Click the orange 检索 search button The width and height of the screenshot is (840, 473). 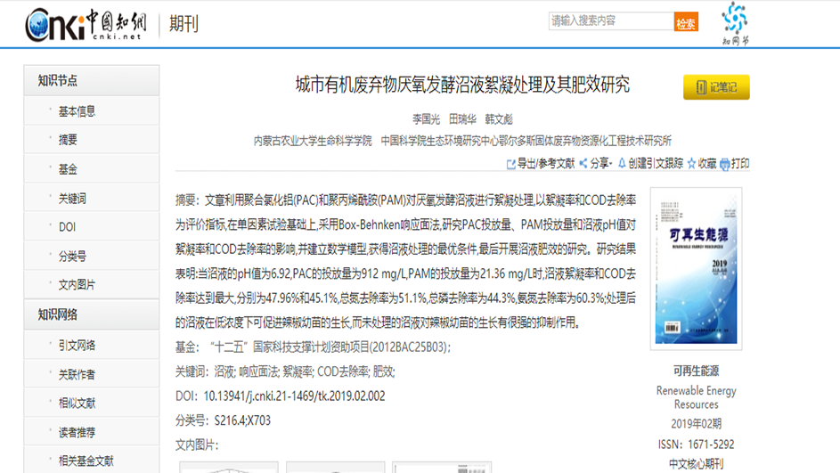[x=686, y=22]
